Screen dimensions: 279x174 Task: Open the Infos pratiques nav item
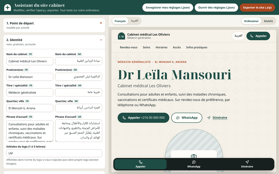(197, 47)
